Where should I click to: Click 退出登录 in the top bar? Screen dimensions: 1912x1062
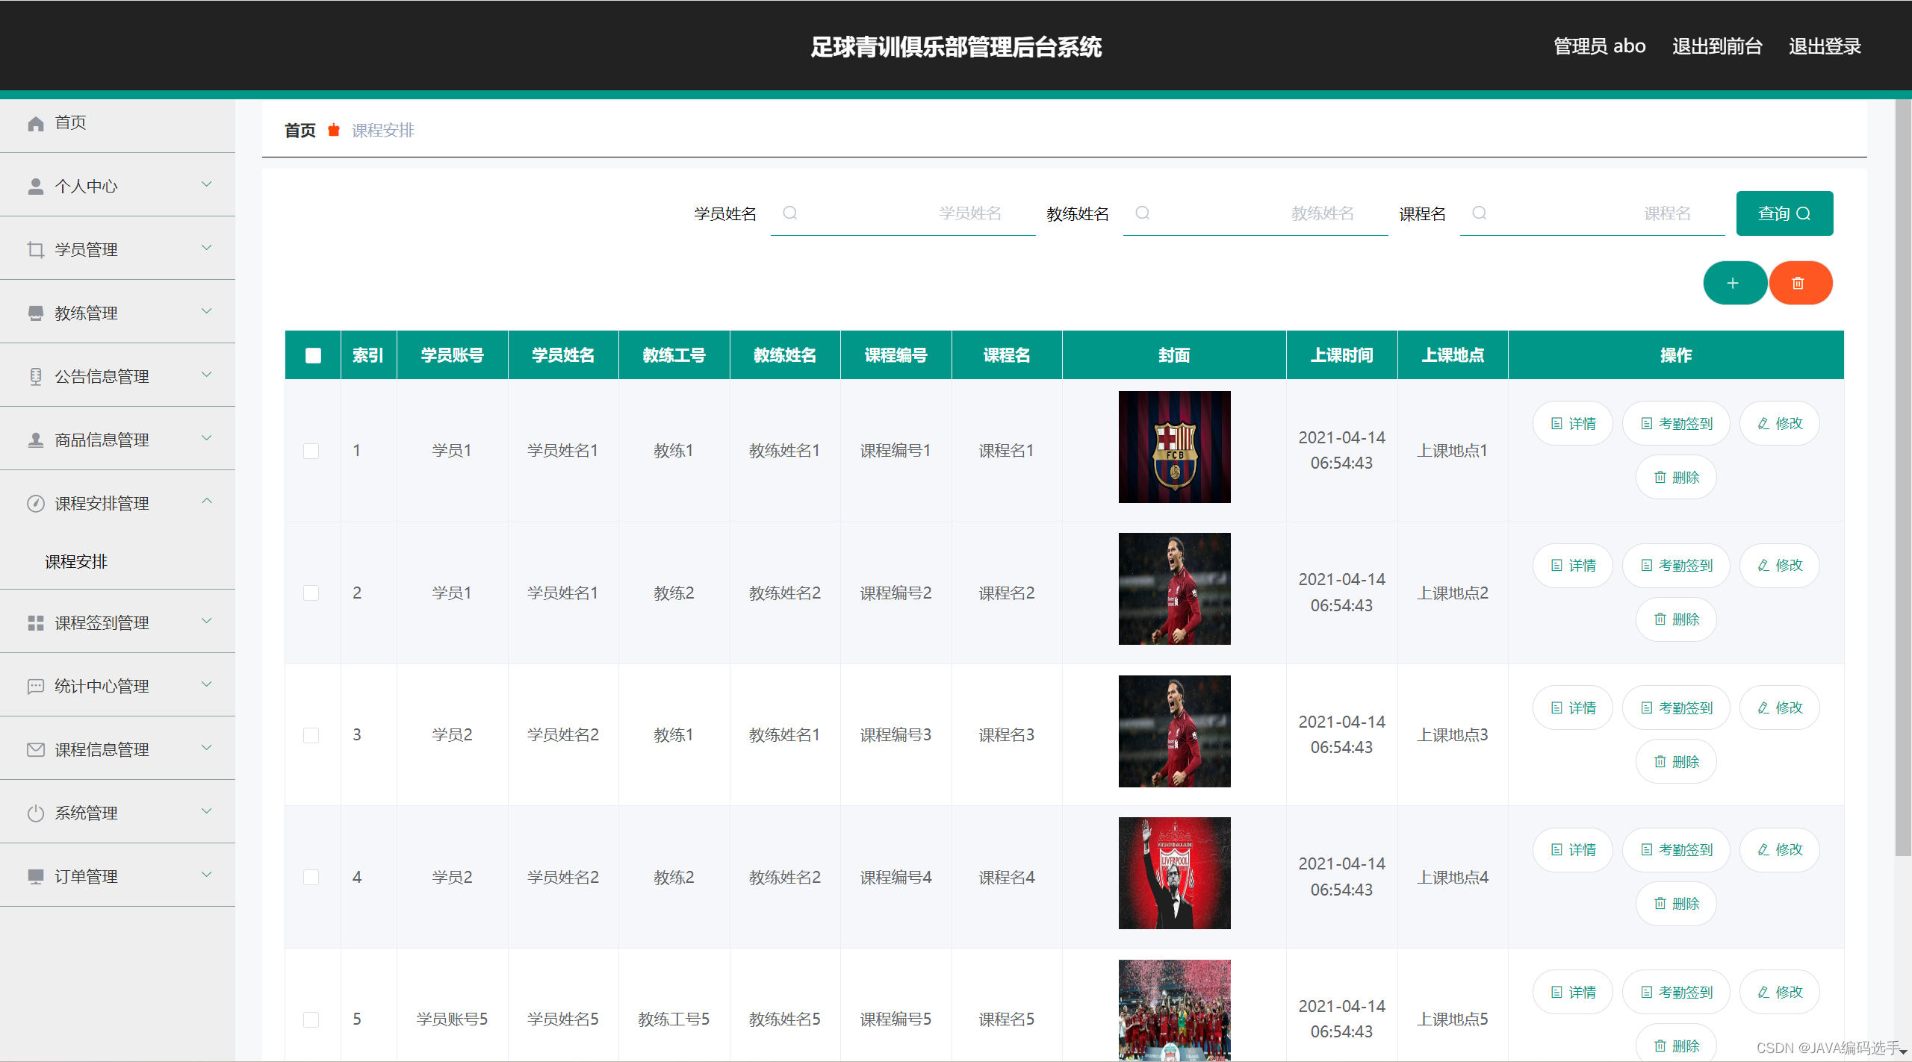(x=1825, y=46)
